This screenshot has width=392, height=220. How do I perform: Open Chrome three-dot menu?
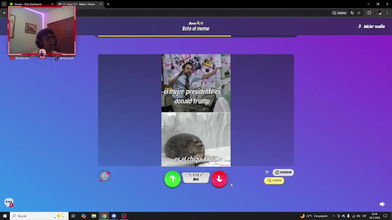click(387, 13)
